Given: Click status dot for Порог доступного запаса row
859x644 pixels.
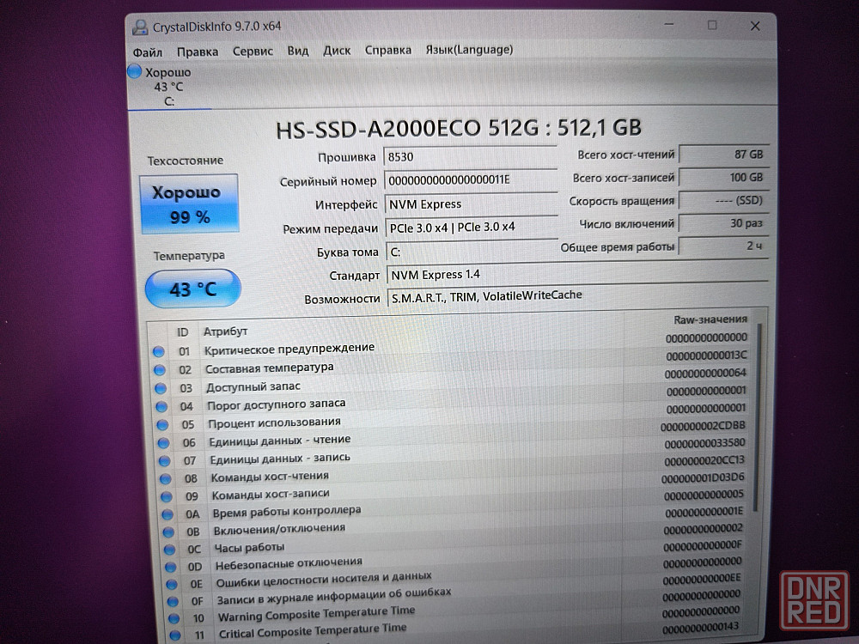Looking at the screenshot, I should [161, 406].
